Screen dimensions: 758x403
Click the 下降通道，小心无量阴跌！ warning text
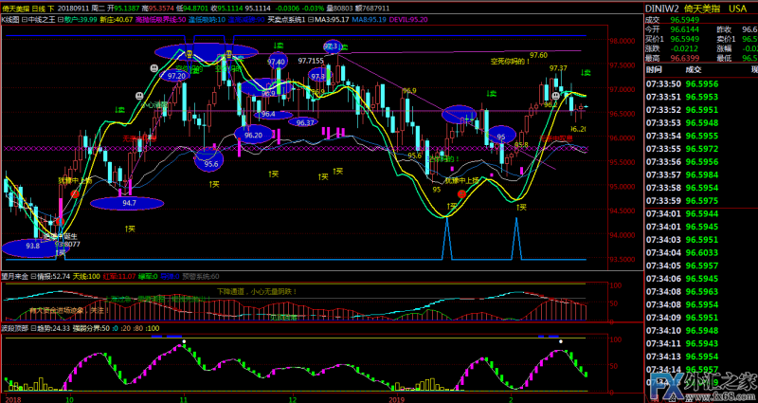[256, 291]
